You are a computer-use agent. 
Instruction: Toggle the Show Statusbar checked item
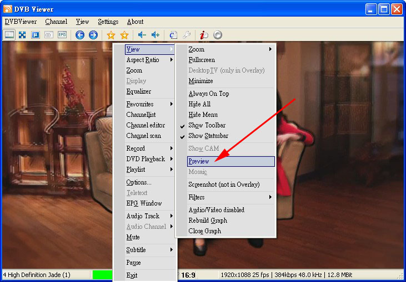coord(208,136)
